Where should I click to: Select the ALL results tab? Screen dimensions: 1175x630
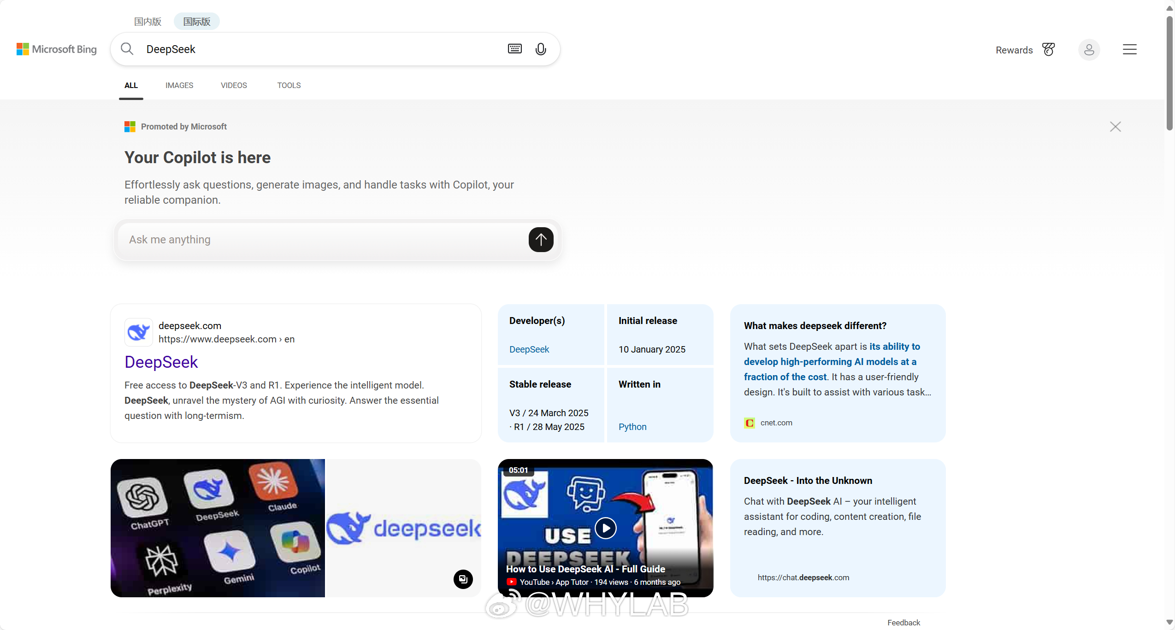(x=131, y=85)
